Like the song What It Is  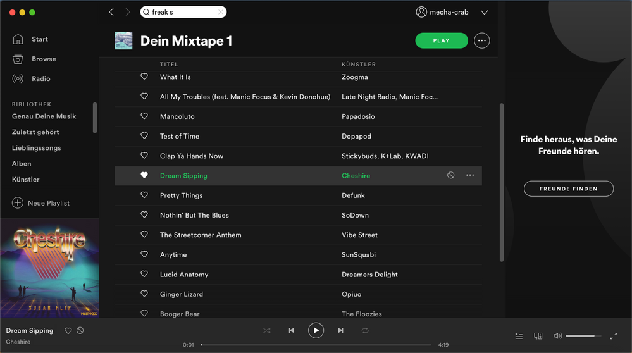click(x=144, y=76)
